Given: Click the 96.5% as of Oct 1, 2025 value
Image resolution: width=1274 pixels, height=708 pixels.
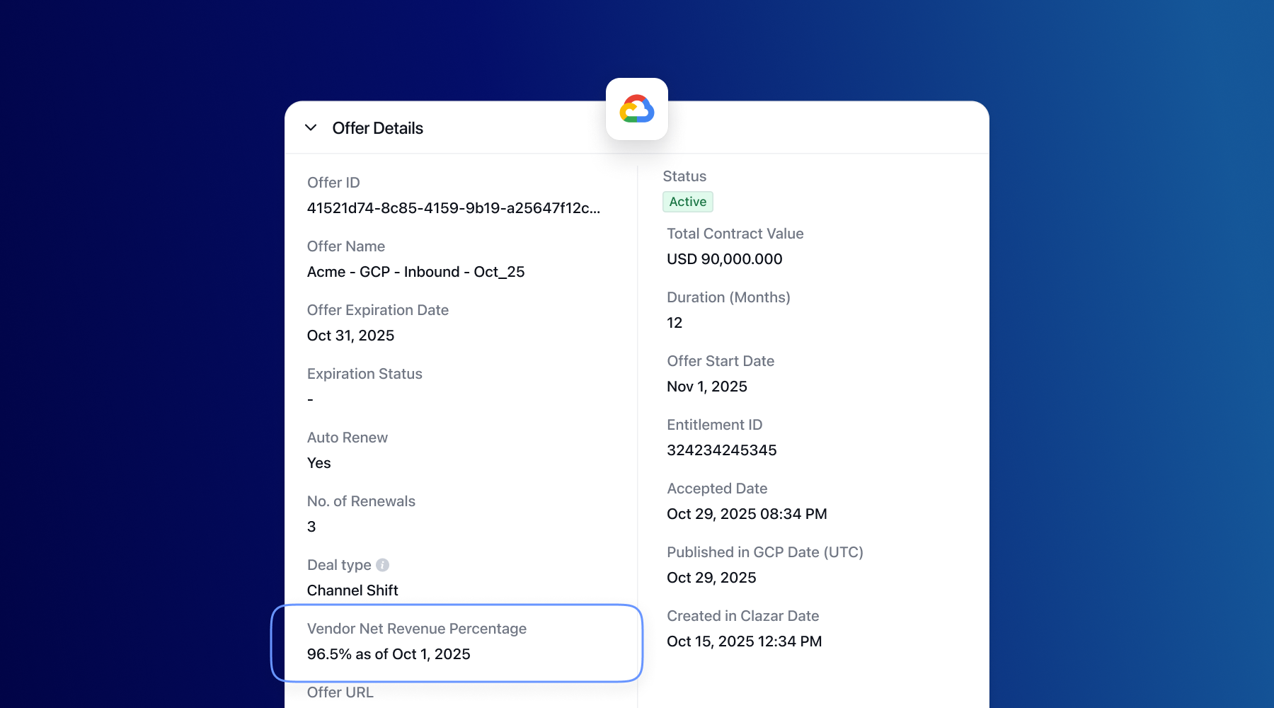Looking at the screenshot, I should pos(389,654).
